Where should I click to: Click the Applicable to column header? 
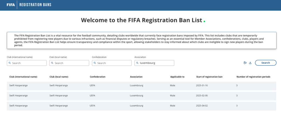point(178,77)
